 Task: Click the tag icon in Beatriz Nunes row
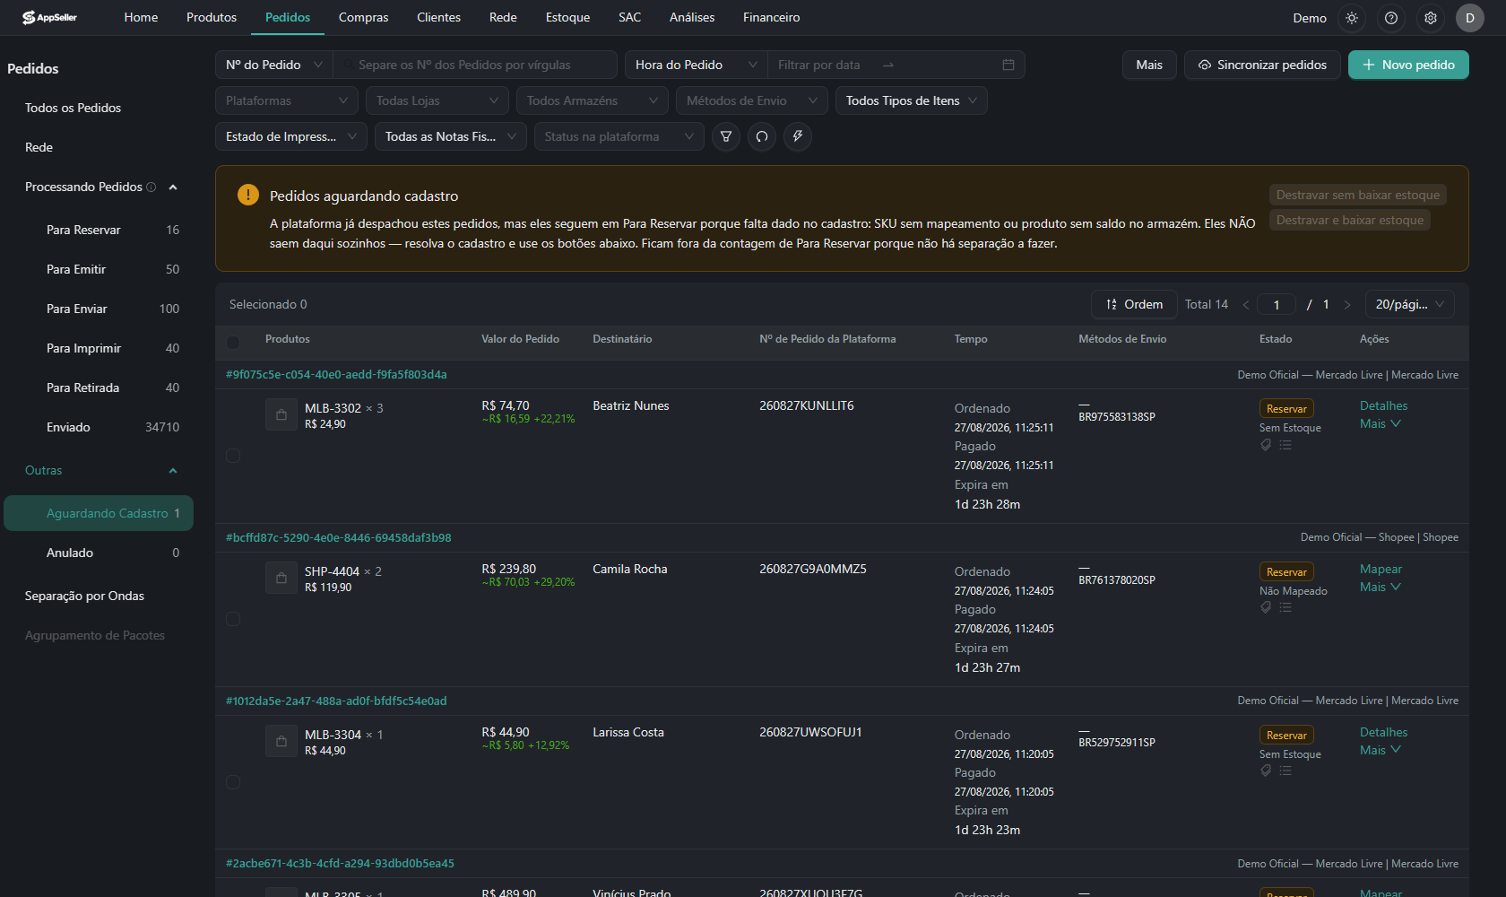[x=1266, y=445]
